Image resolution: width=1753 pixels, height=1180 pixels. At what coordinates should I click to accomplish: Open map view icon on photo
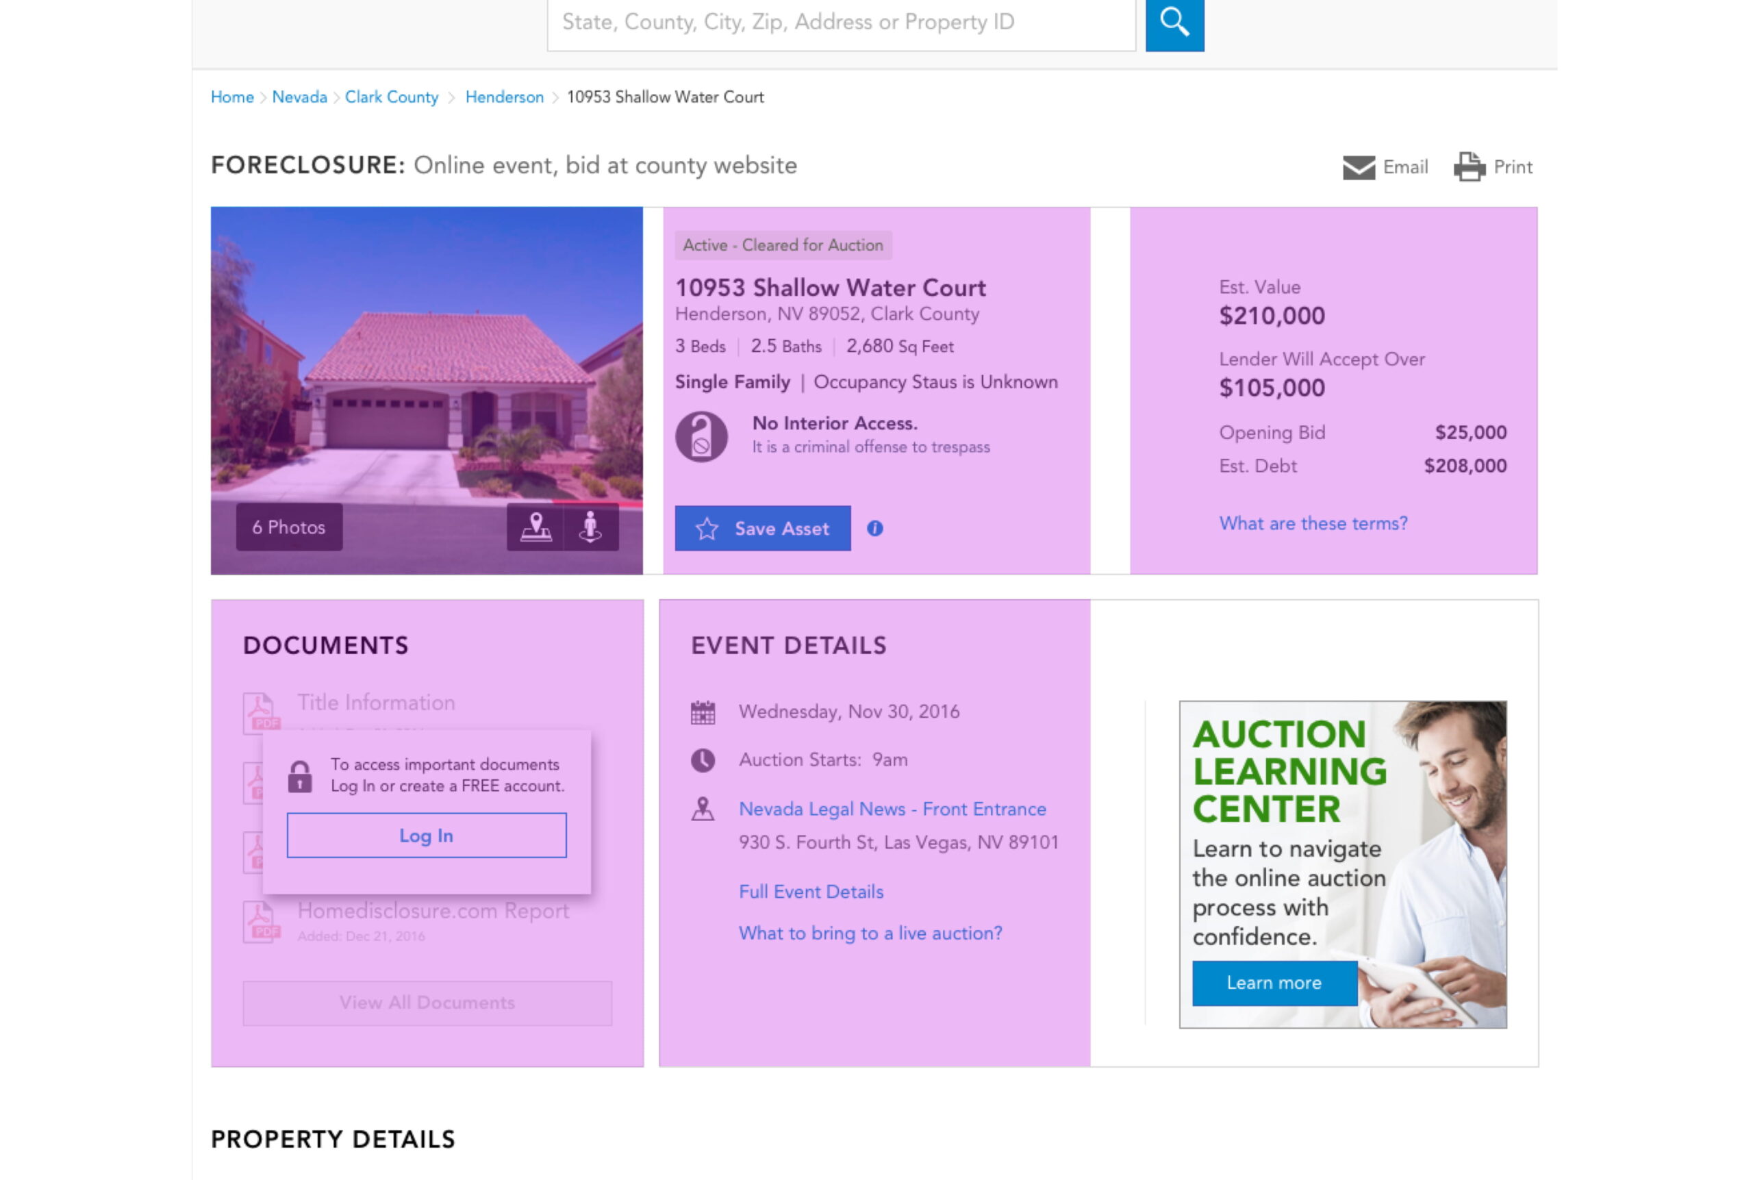click(x=535, y=527)
